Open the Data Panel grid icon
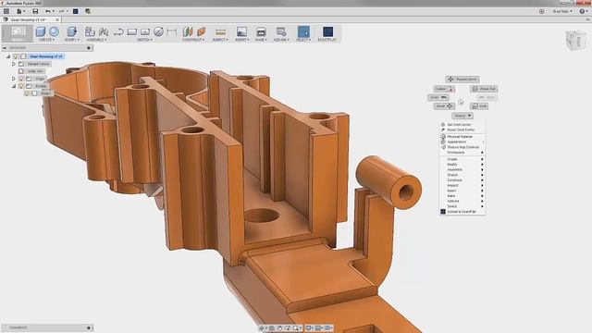 click(6, 11)
